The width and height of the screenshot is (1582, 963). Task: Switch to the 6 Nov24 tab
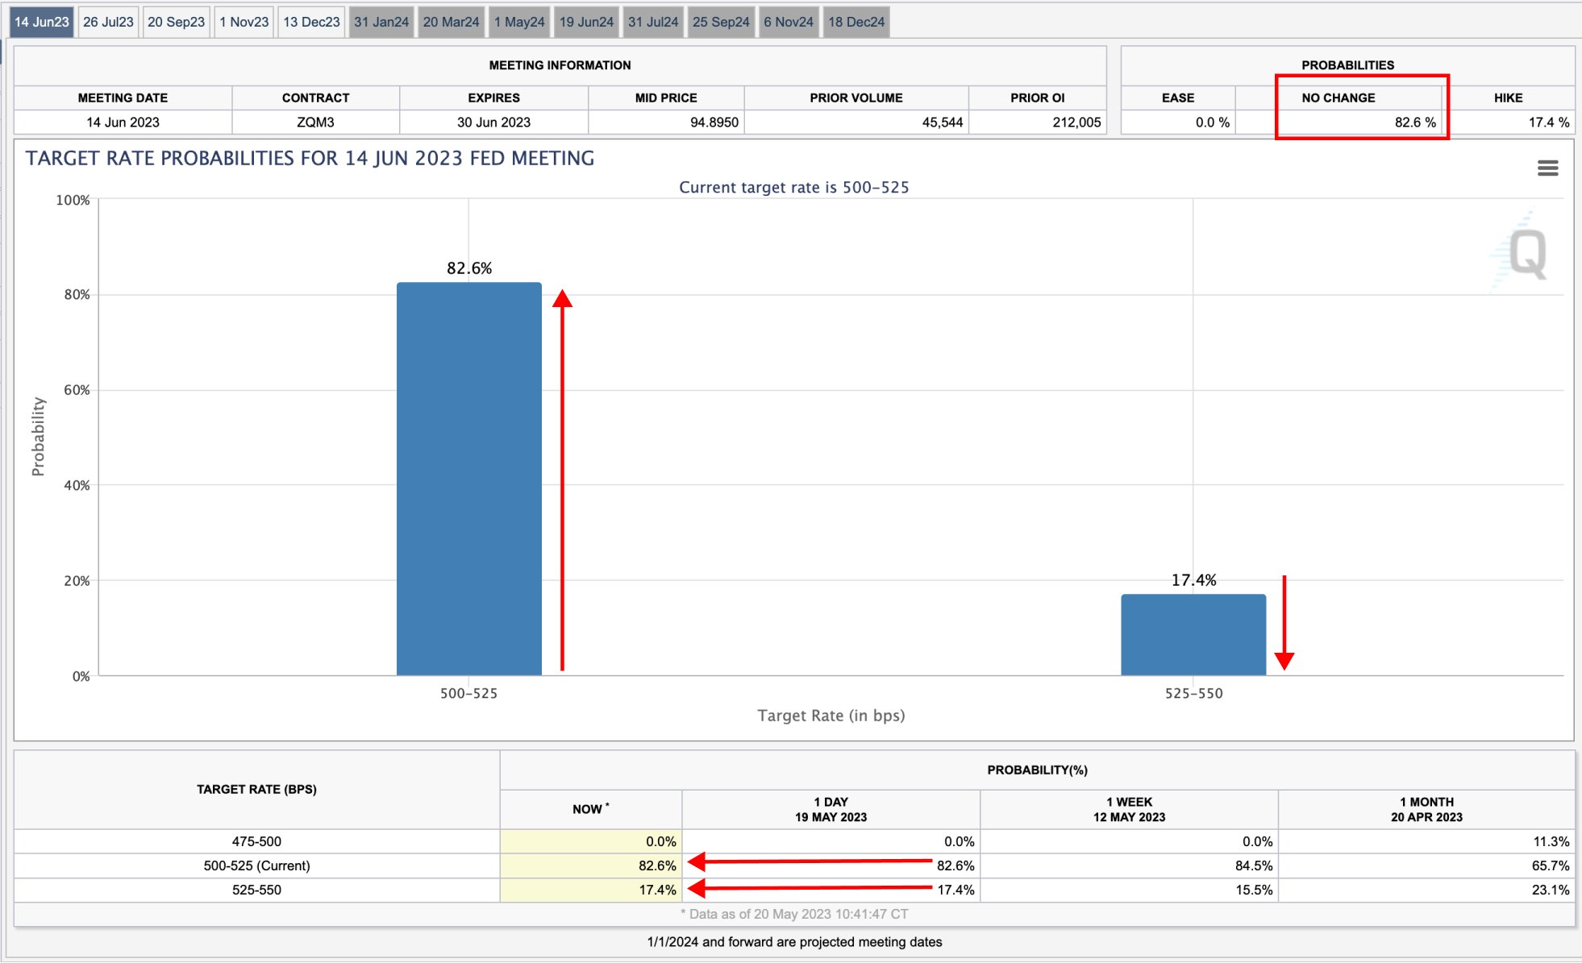coord(789,22)
